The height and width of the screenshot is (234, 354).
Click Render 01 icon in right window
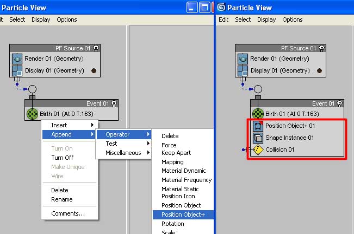click(243, 59)
